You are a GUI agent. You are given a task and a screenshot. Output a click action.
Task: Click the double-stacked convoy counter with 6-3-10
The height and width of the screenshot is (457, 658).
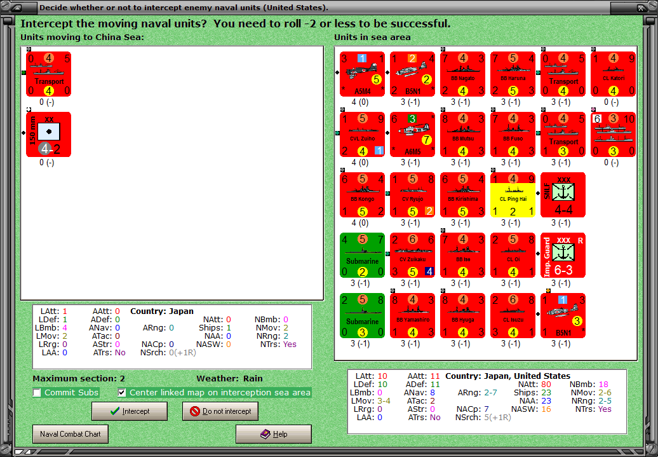(x=614, y=134)
